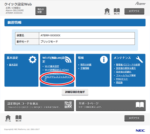The width and height of the screenshot is (150, 134).
Task: Open 管理者パスワードの変更 link
Action: point(128,65)
